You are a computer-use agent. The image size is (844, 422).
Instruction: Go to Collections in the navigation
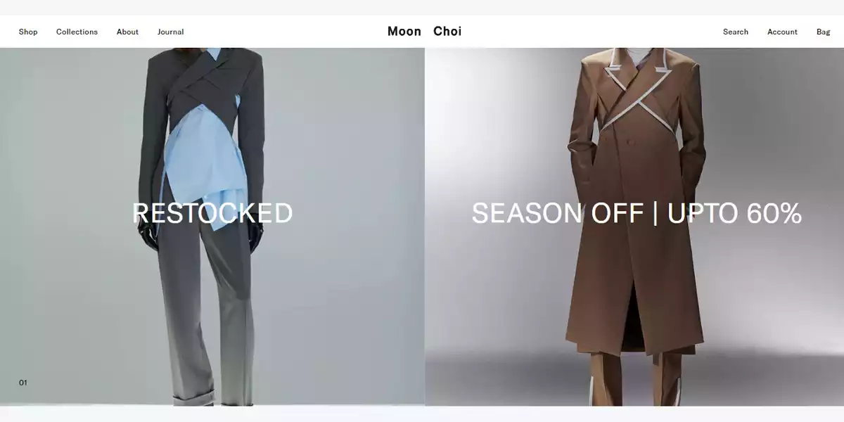tap(77, 32)
